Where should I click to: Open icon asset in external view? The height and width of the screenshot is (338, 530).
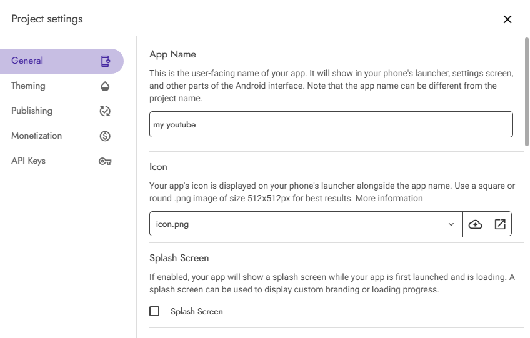point(500,224)
